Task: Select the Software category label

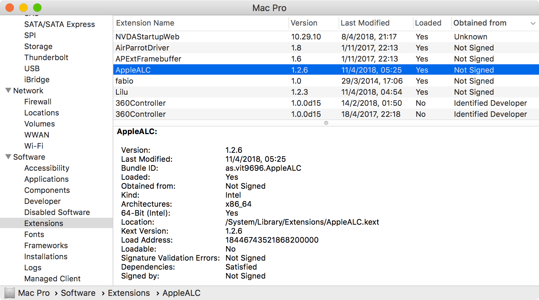Action: (29, 157)
